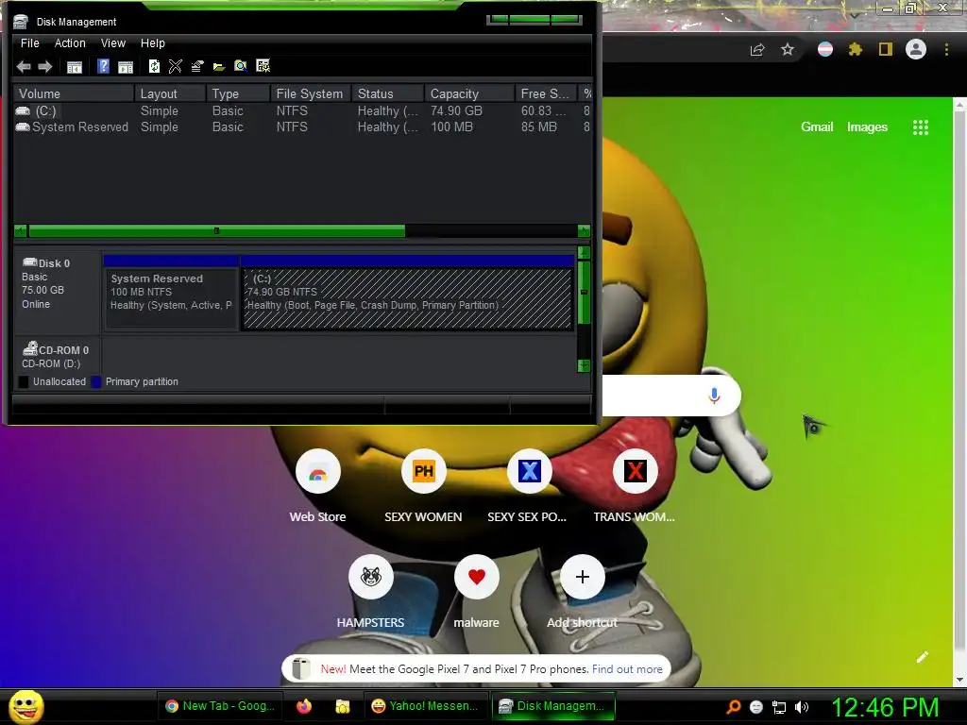Click the 100 MB capacity cell
Image resolution: width=967 pixels, height=725 pixels.
pos(451,127)
